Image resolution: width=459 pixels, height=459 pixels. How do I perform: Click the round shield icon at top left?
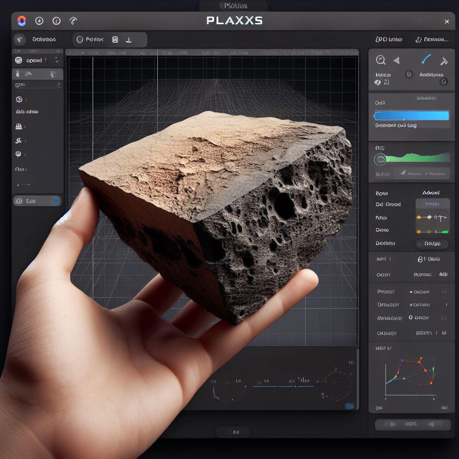[x=19, y=39]
